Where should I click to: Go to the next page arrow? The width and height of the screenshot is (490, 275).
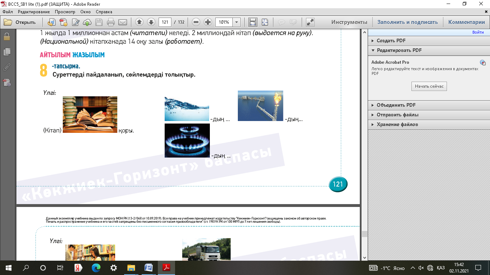point(151,22)
